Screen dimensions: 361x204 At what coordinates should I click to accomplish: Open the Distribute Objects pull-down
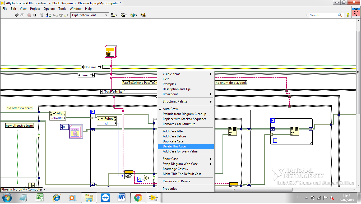pos(124,15)
